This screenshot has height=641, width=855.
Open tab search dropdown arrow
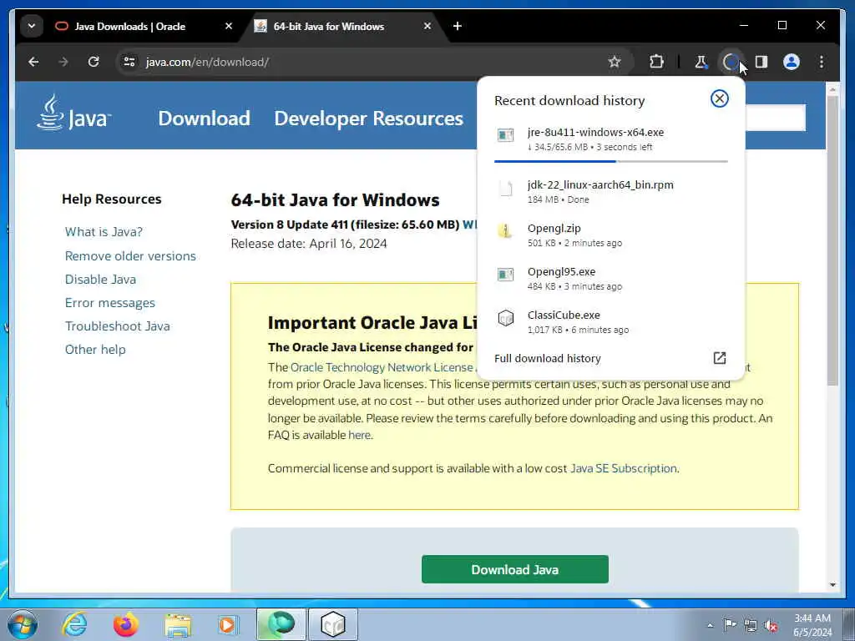pyautogui.click(x=32, y=26)
